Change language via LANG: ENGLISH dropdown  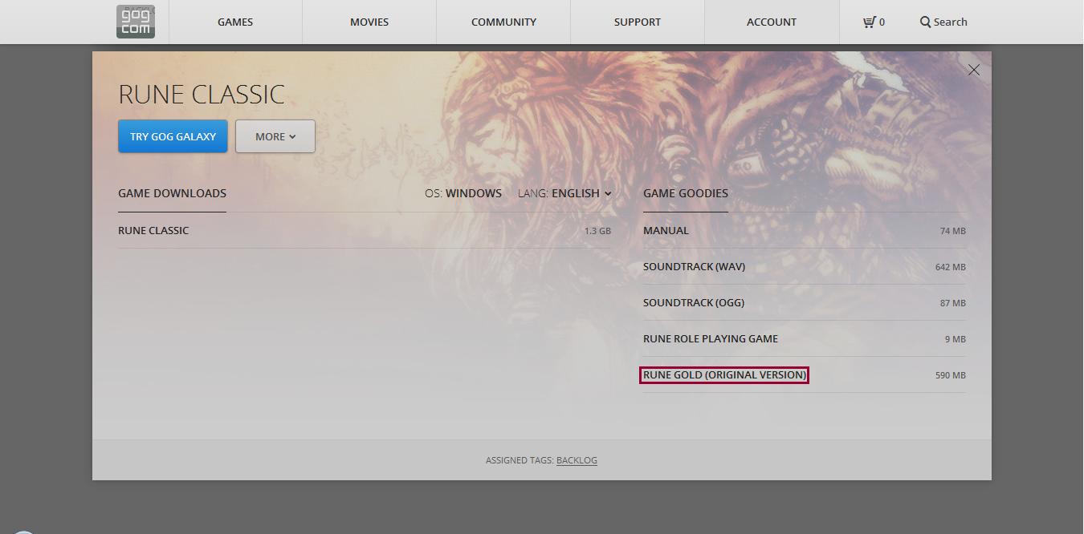[564, 193]
